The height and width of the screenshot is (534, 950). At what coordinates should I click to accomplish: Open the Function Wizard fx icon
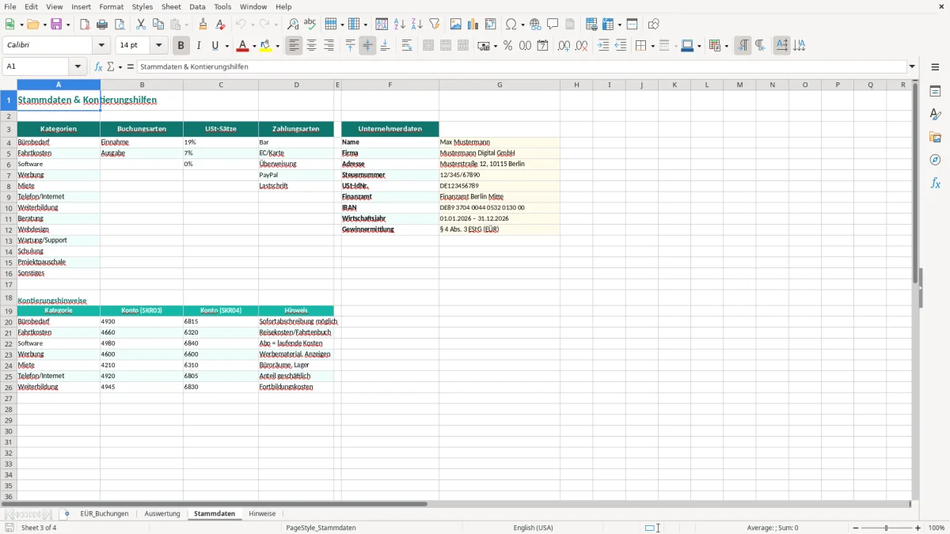[98, 66]
